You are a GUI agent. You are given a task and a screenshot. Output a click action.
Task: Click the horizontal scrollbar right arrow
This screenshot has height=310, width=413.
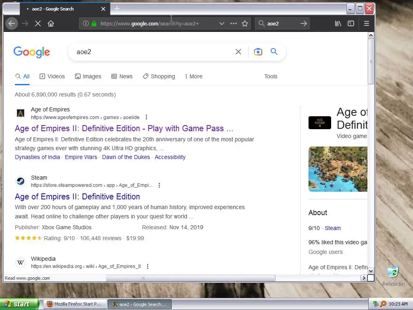(x=364, y=278)
